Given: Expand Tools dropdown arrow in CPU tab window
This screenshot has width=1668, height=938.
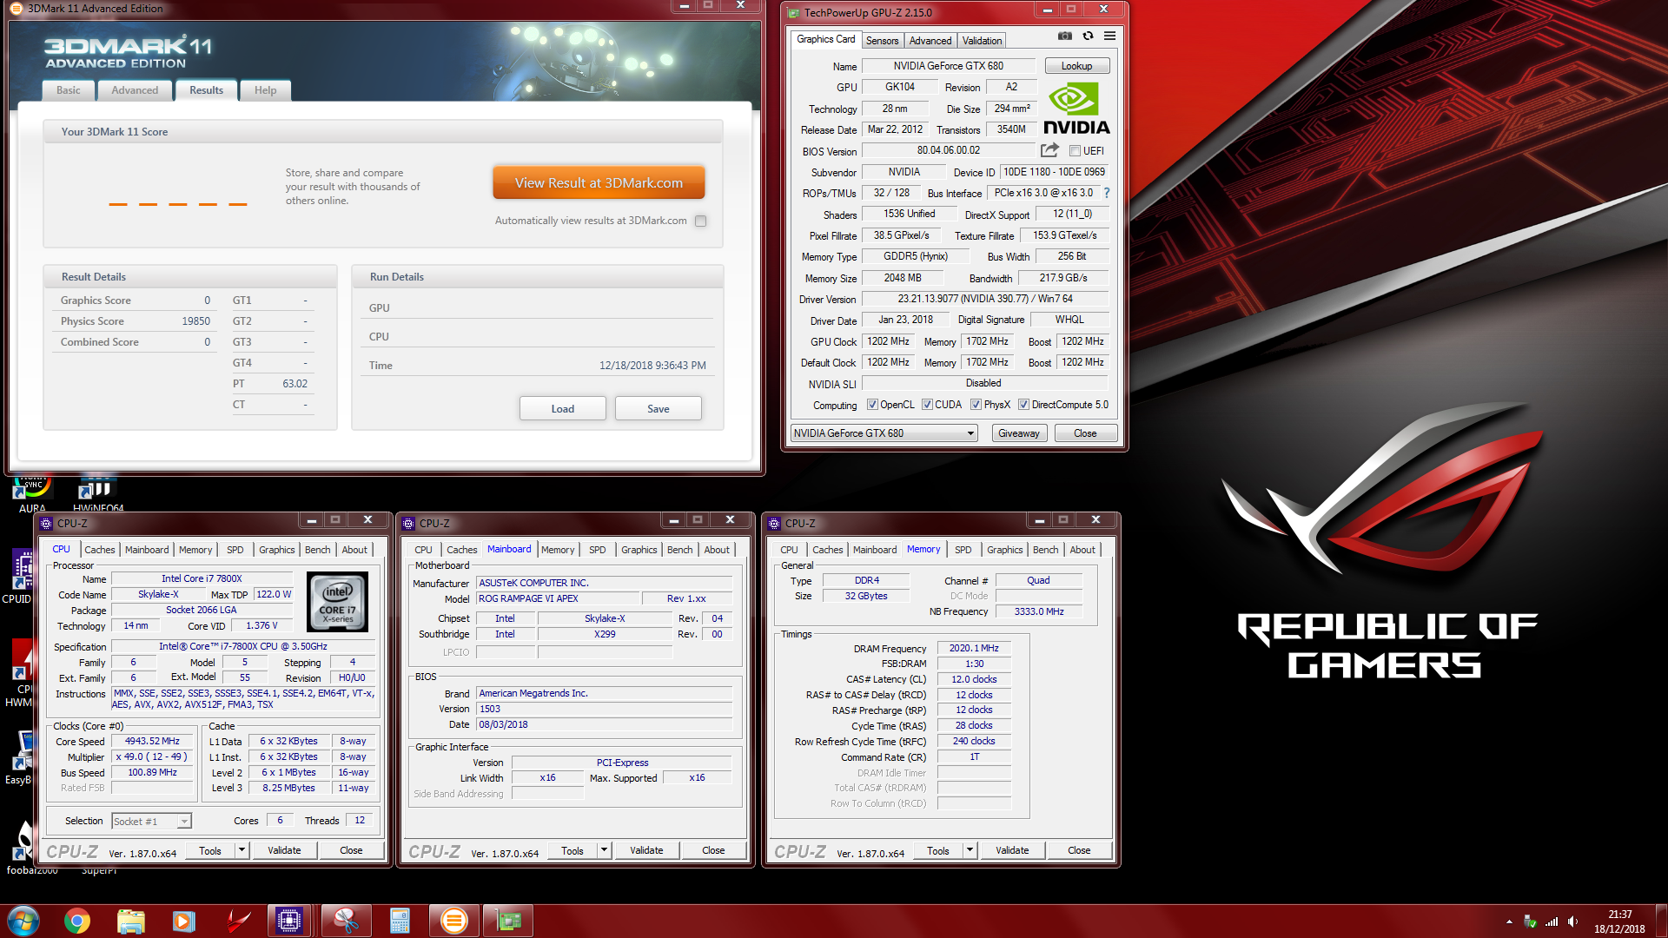Looking at the screenshot, I should (242, 850).
